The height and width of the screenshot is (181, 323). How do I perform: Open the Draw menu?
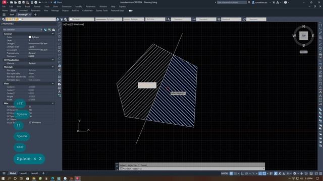(x=56, y=7)
